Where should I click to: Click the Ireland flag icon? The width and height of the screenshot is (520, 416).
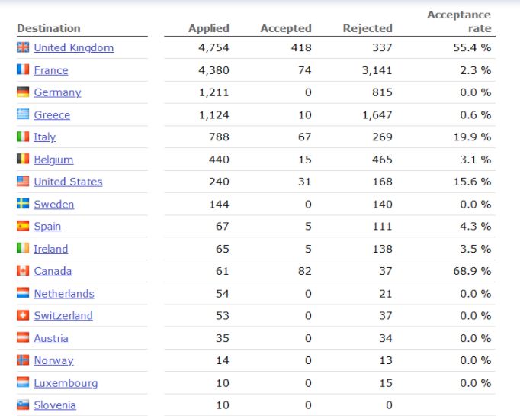point(23,248)
